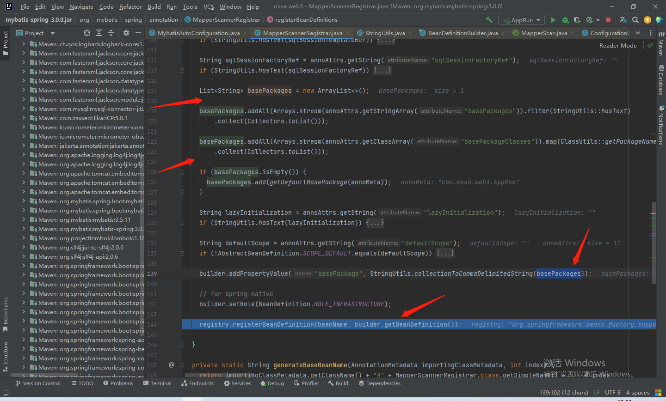Open Project view selector dropdown
This screenshot has height=401, width=666.
pyautogui.click(x=36, y=33)
